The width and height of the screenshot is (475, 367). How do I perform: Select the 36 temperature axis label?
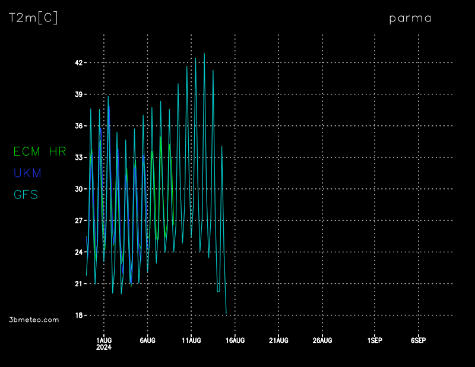pos(78,126)
